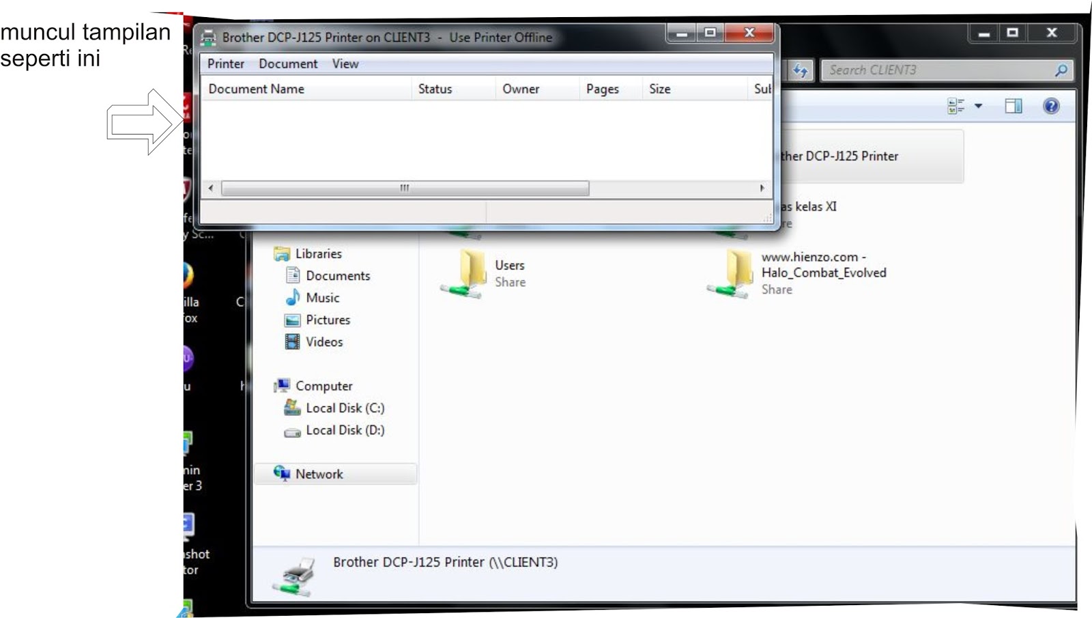The height and width of the screenshot is (618, 1092).
Task: Click the Local Disk (D:) drive icon
Action: point(293,432)
